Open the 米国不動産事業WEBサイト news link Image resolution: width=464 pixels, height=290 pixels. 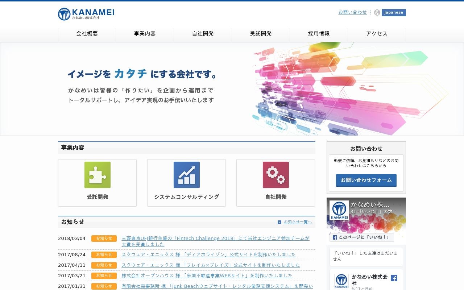click(x=207, y=275)
